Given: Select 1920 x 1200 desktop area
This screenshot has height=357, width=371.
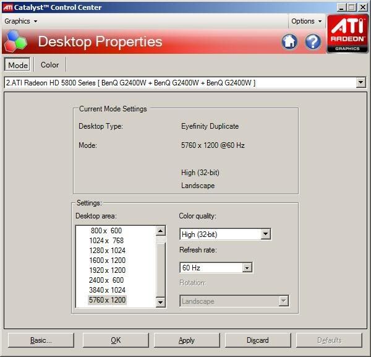Looking at the screenshot, I should click(x=107, y=270).
